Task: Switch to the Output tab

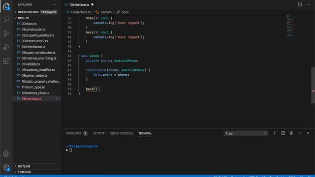Action: 98,133
